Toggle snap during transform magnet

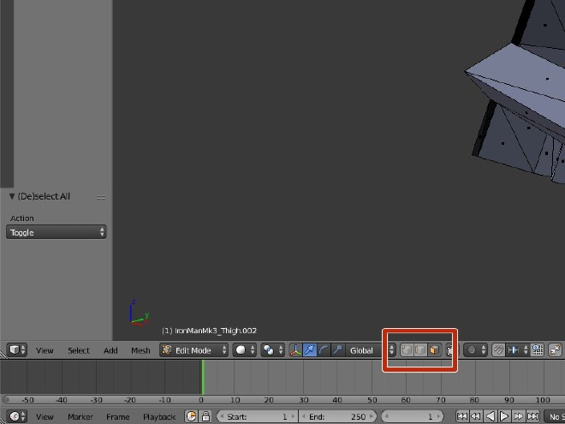point(498,350)
